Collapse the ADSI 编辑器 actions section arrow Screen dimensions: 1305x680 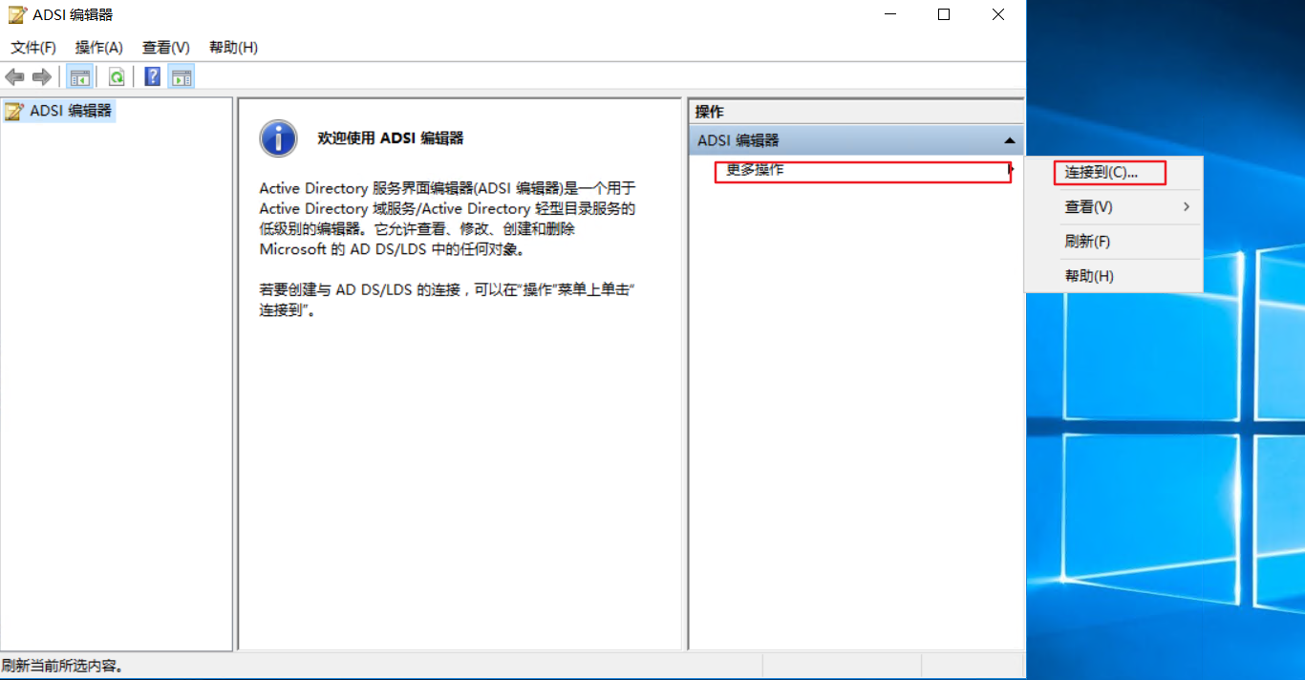click(1010, 140)
